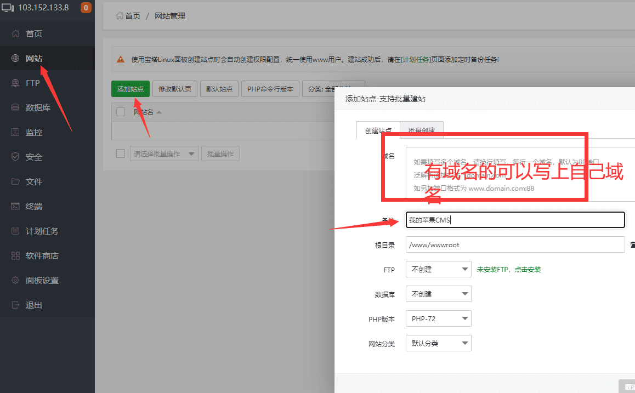Image resolution: width=635 pixels, height=393 pixels.
Task: Click the PHP命令行版本 button
Action: tap(270, 89)
